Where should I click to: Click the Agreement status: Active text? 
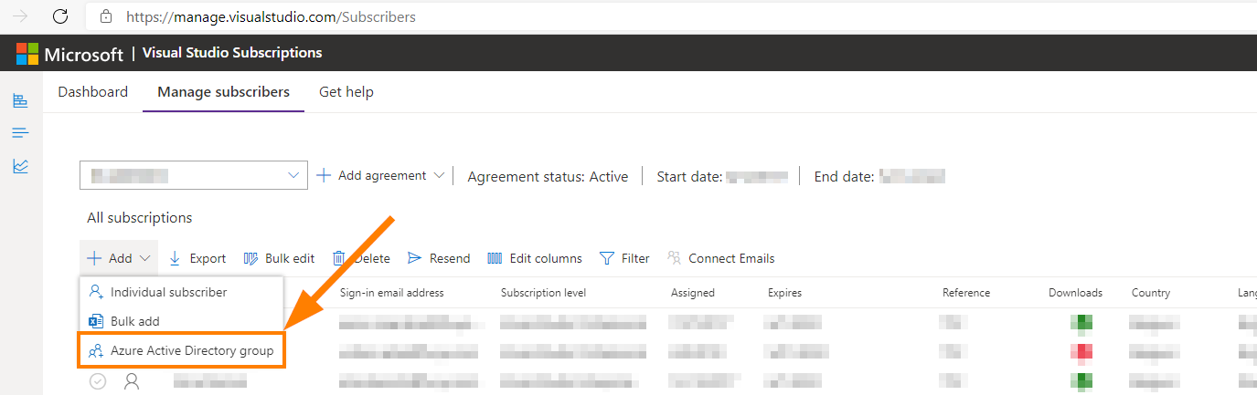coord(548,176)
